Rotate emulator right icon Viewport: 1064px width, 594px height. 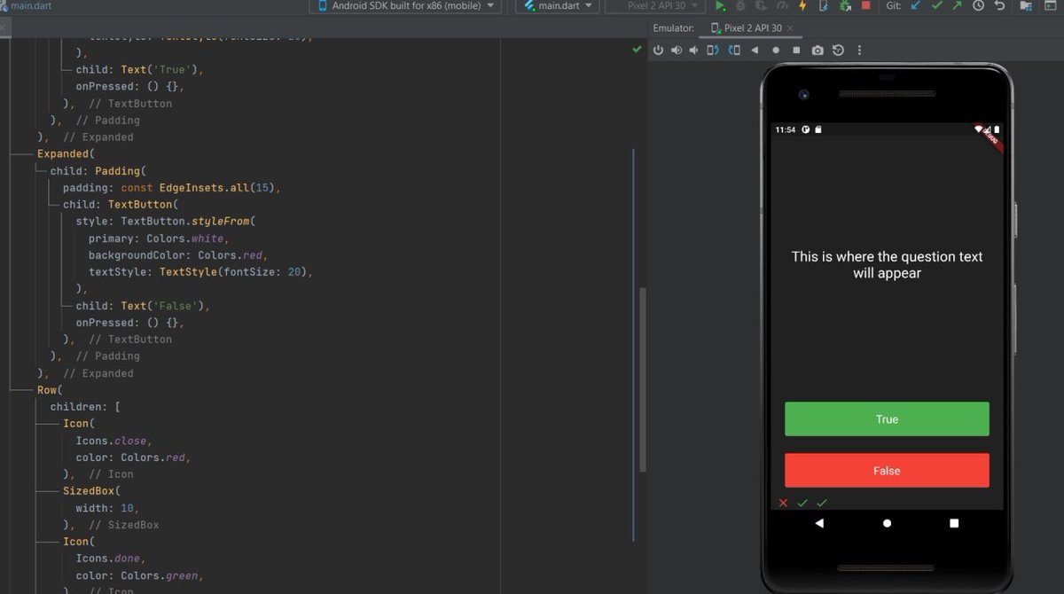tap(734, 51)
